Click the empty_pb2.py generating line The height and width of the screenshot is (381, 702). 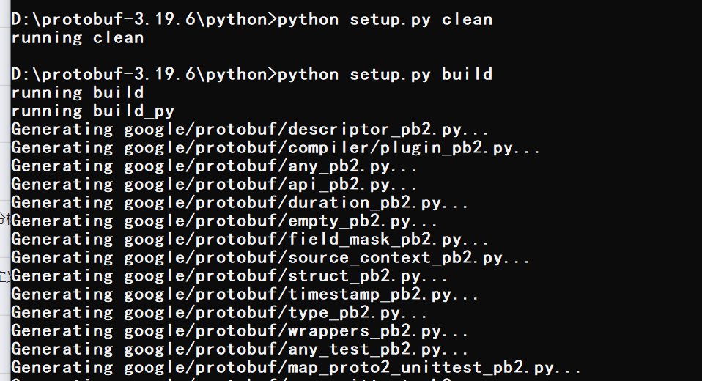[x=224, y=221]
